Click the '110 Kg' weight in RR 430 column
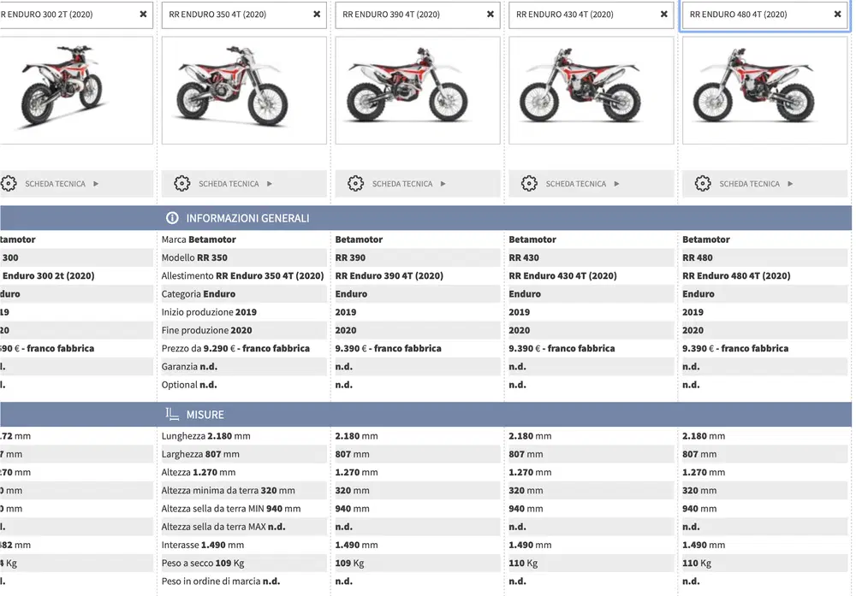This screenshot has height=596, width=856. click(523, 563)
